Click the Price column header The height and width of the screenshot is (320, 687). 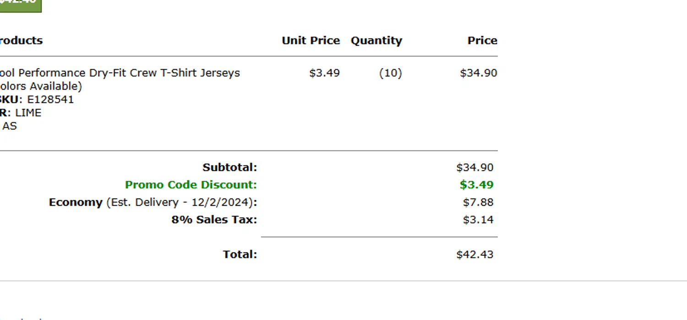point(482,40)
